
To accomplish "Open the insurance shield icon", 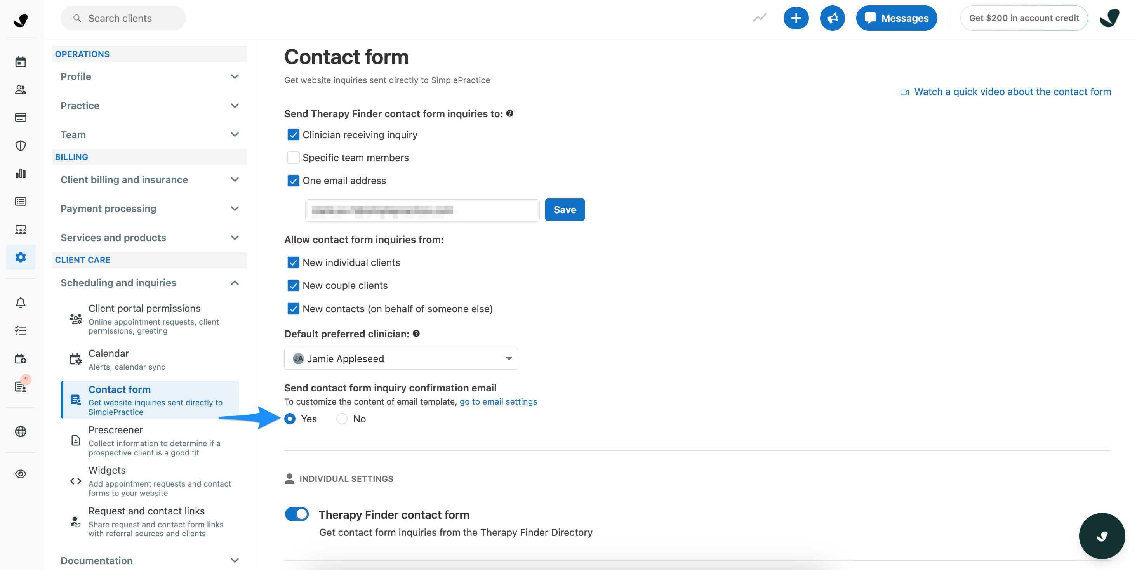I will 20,146.
